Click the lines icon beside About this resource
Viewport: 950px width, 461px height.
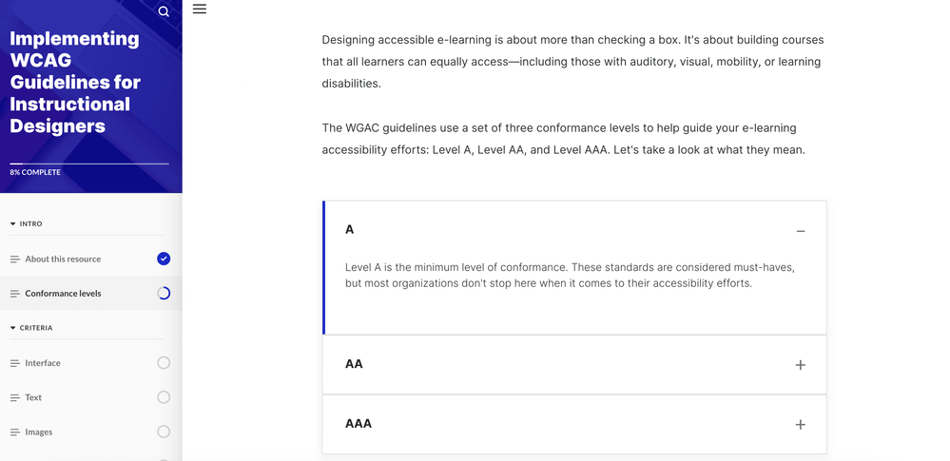[x=14, y=259]
